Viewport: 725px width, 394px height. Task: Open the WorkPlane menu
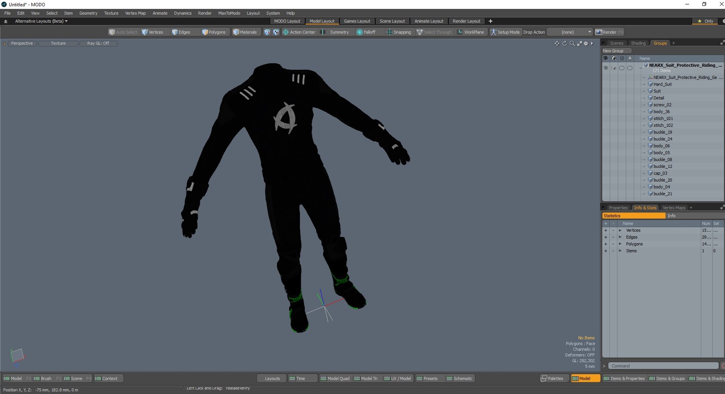[x=470, y=32]
